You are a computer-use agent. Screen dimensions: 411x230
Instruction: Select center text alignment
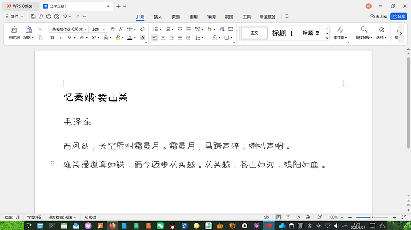[x=163, y=37]
